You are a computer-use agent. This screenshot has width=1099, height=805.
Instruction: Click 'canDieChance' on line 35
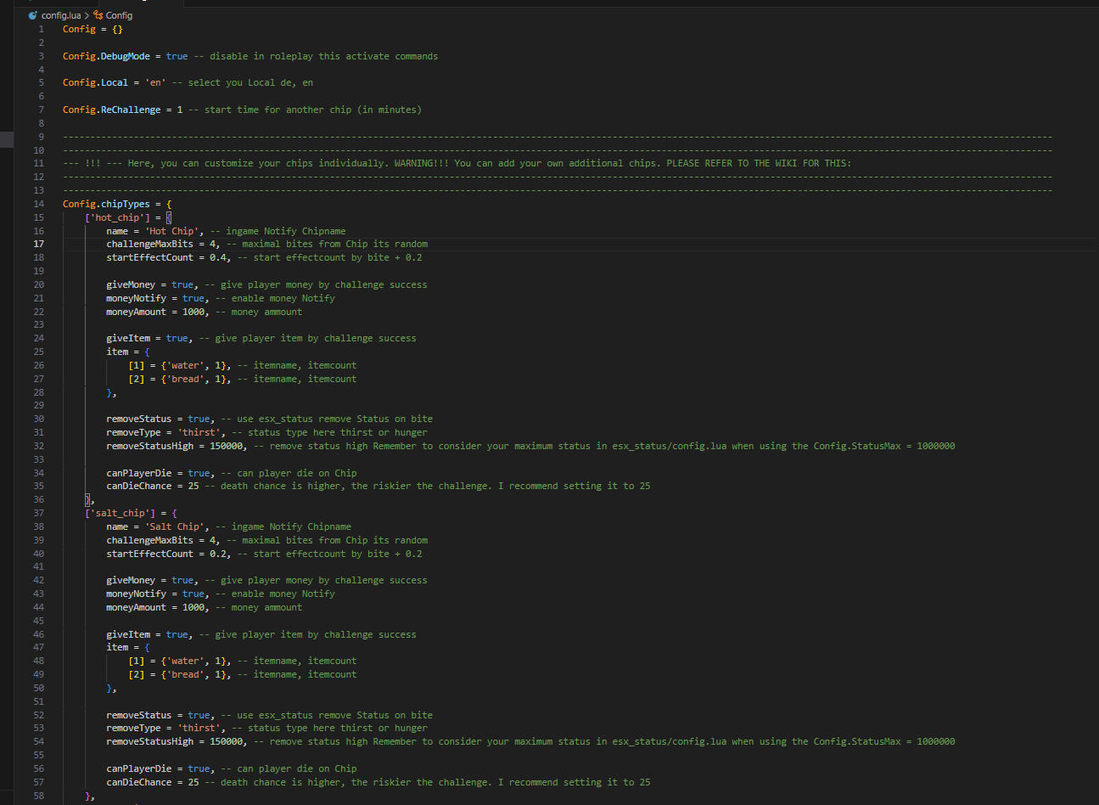coord(139,486)
